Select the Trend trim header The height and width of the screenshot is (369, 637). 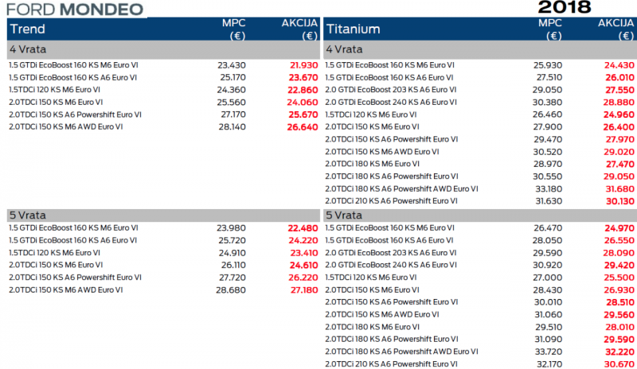tap(27, 29)
